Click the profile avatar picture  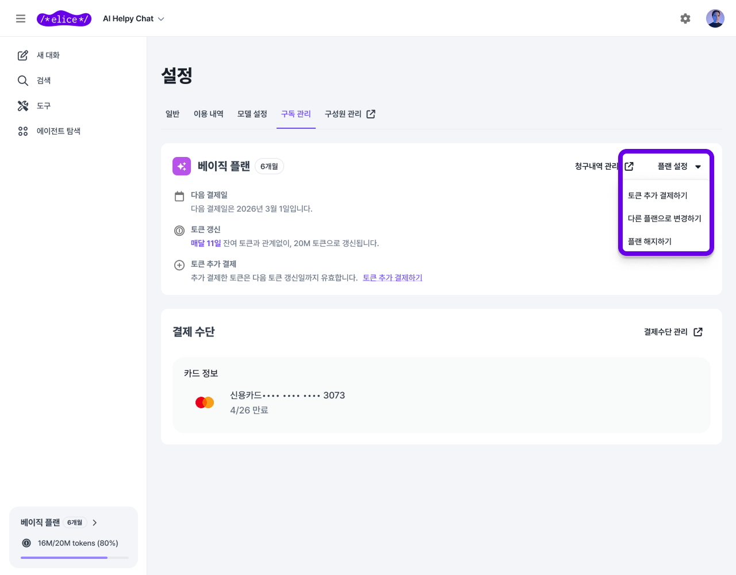715,18
